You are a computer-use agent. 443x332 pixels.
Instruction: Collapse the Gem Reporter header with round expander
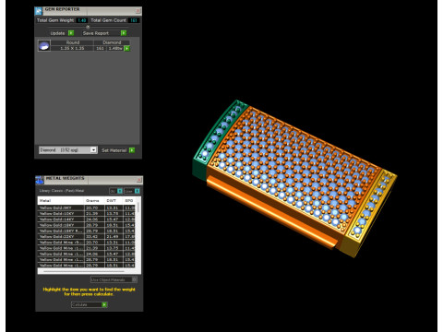click(88, 27)
